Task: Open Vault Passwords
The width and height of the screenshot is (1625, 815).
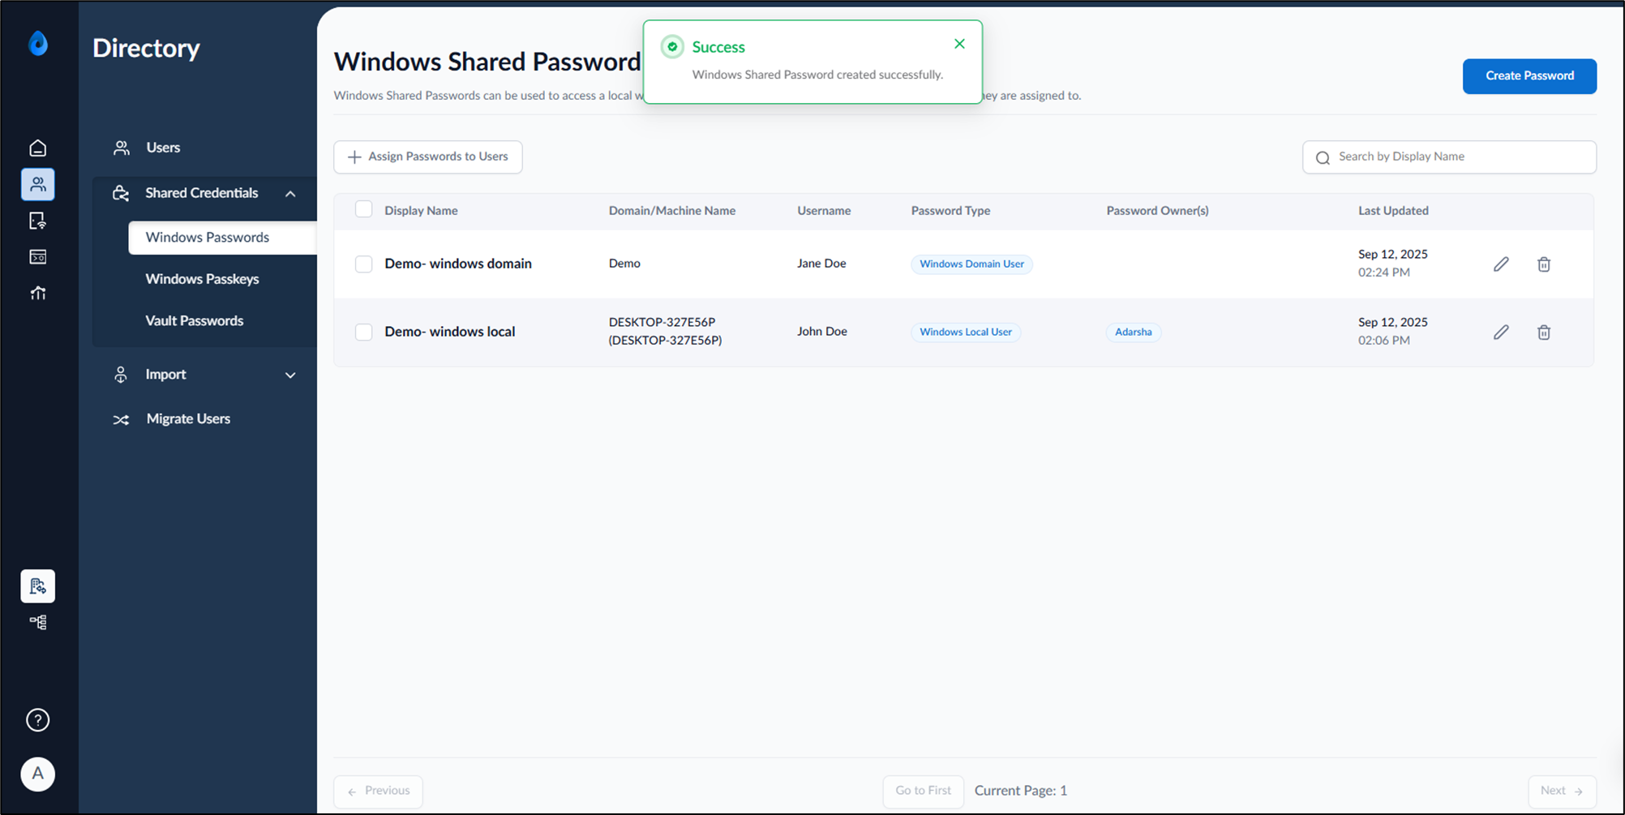Action: click(194, 321)
